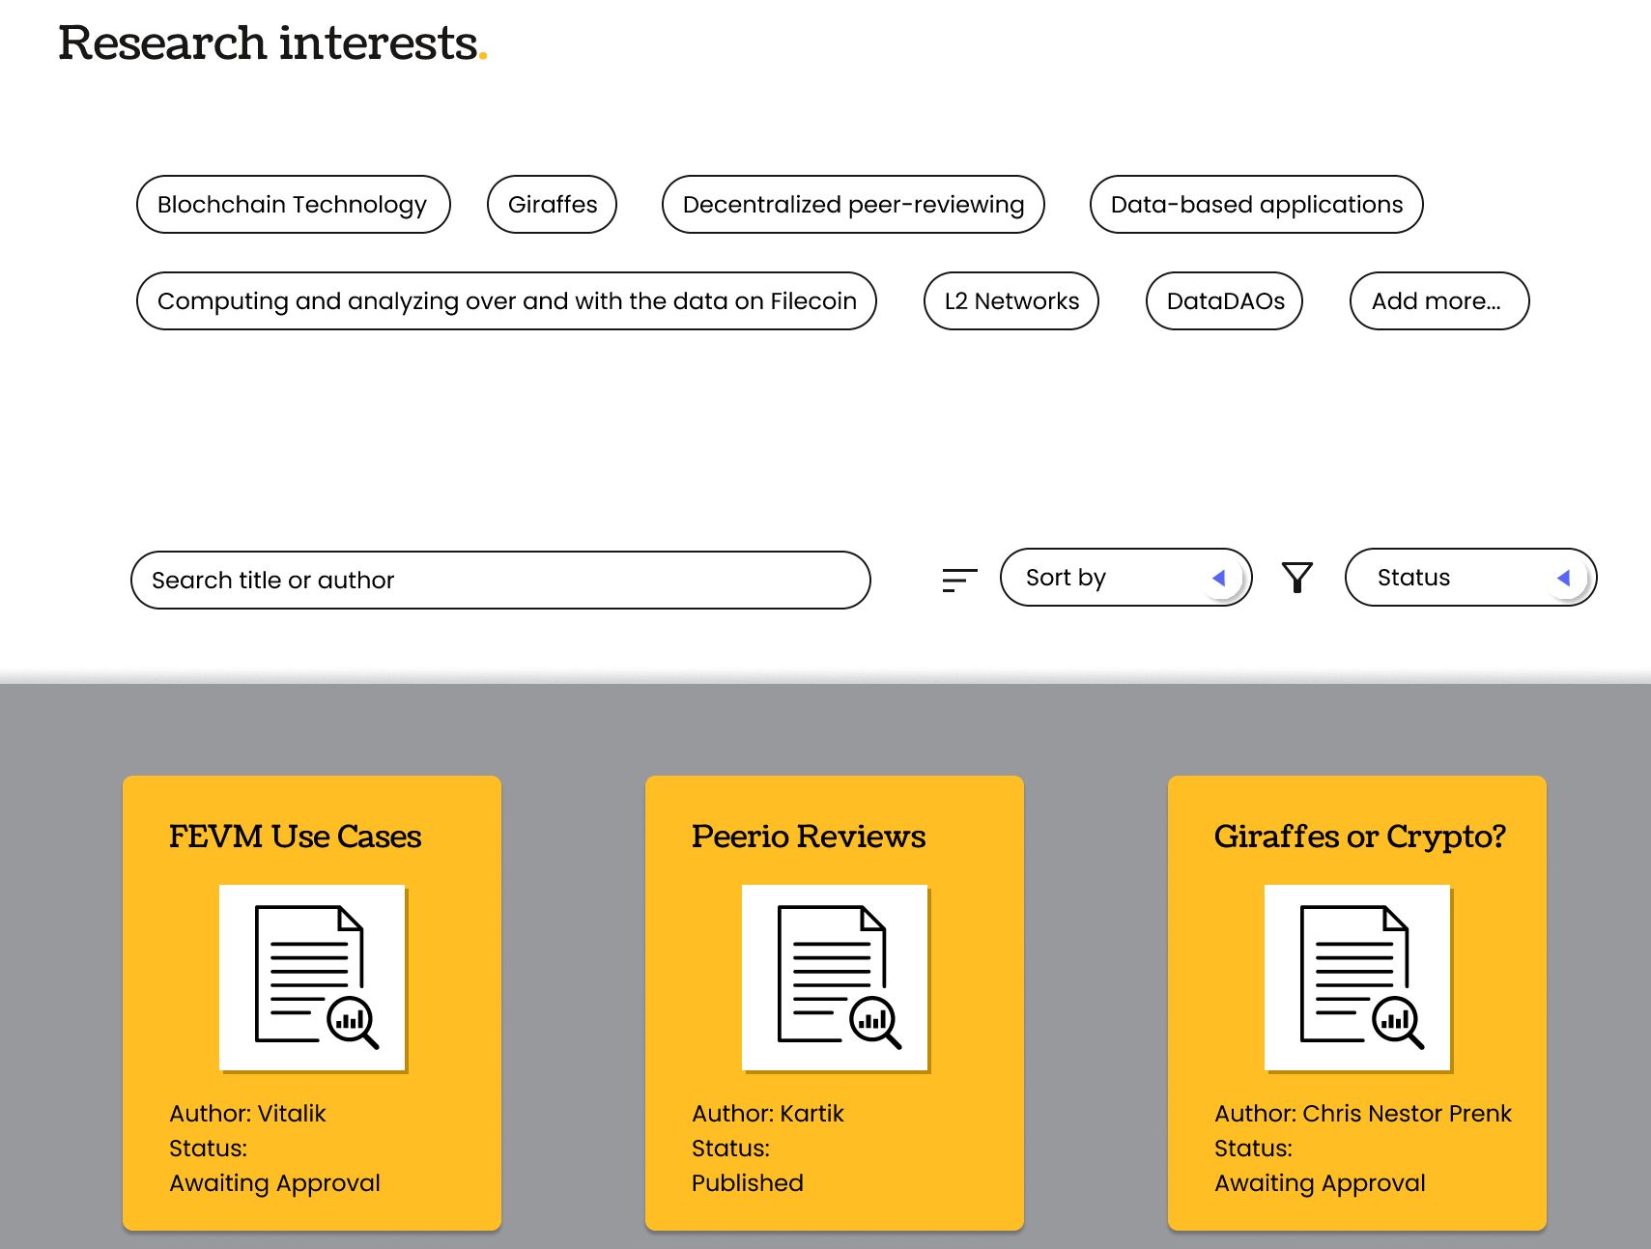
Task: Click the Status dropdown arrow
Action: pyautogui.click(x=1564, y=578)
